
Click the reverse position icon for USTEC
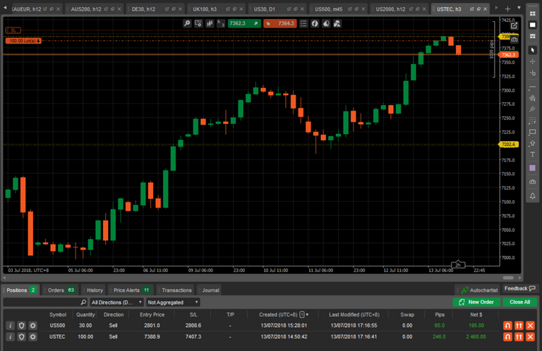click(x=506, y=338)
